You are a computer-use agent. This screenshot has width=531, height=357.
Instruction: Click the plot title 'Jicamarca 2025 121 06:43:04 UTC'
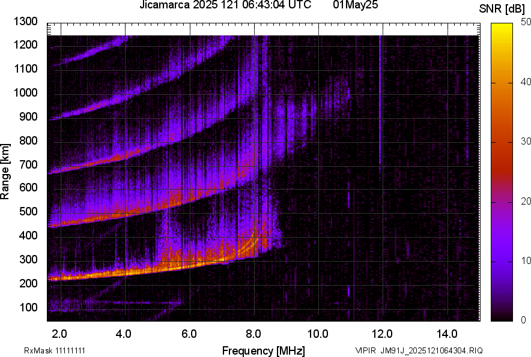(x=225, y=5)
